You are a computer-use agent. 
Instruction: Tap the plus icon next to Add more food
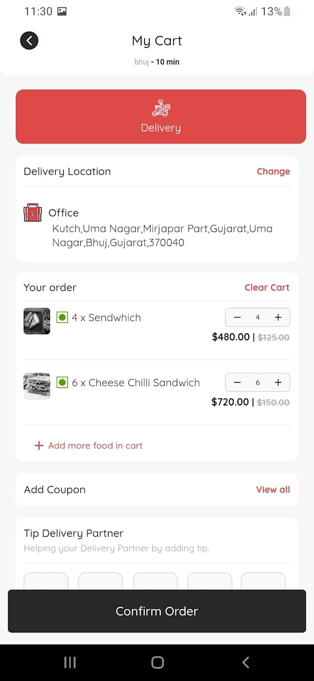tap(39, 445)
